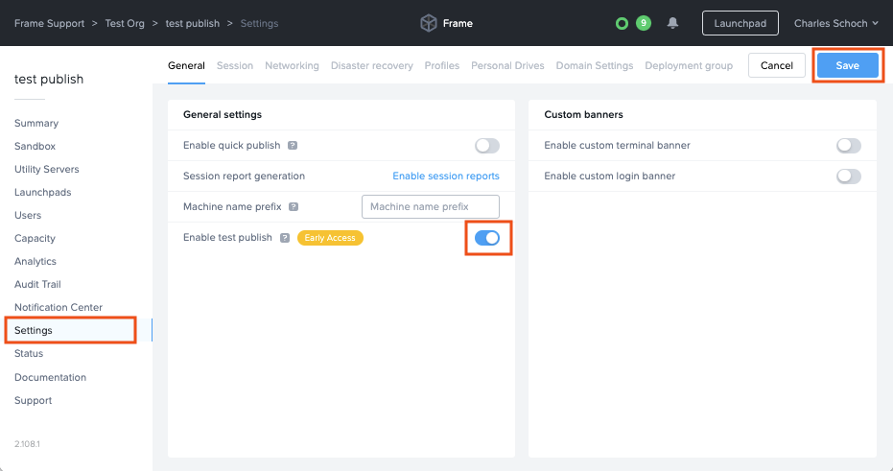893x471 pixels.
Task: Open Capacity in the sidebar
Action: tap(35, 238)
